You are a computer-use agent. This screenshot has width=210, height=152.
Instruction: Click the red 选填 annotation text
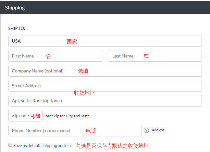[x=83, y=71]
